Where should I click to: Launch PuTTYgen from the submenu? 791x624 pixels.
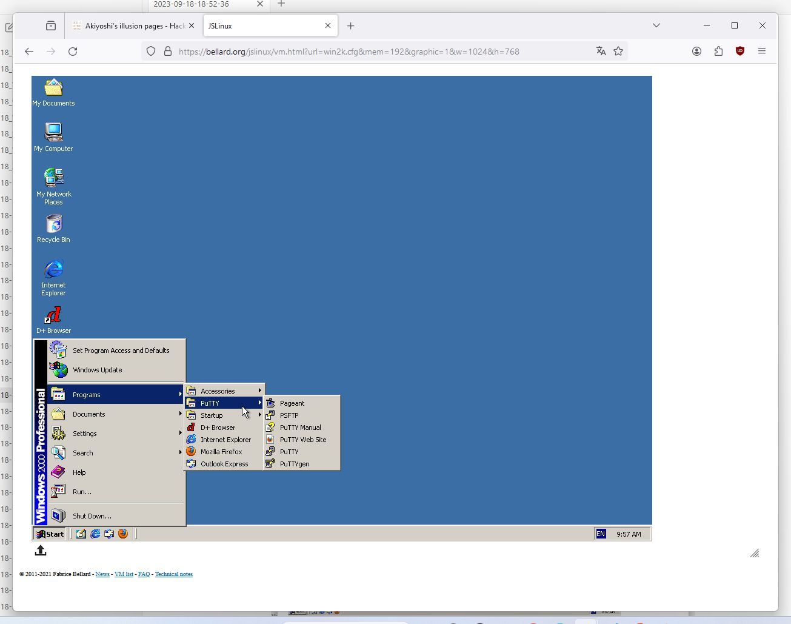302,464
